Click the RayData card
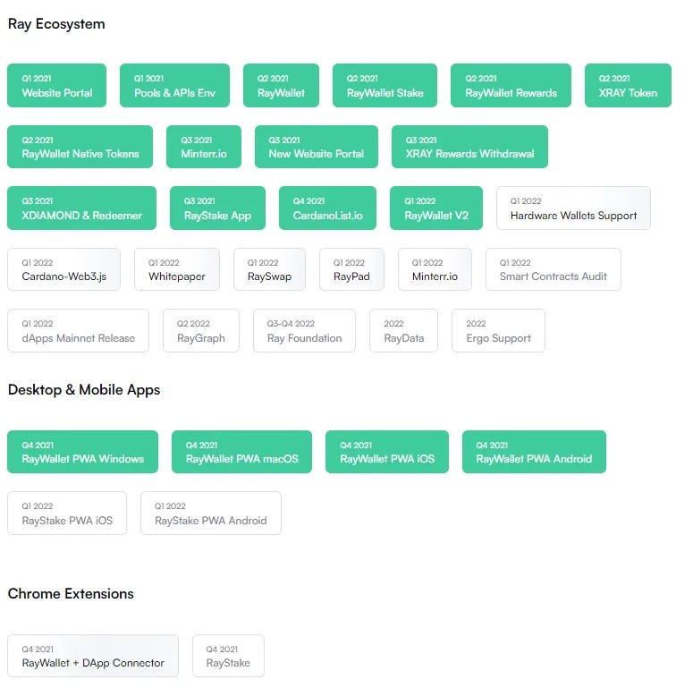Screen dimensions: 693x688 tap(403, 331)
